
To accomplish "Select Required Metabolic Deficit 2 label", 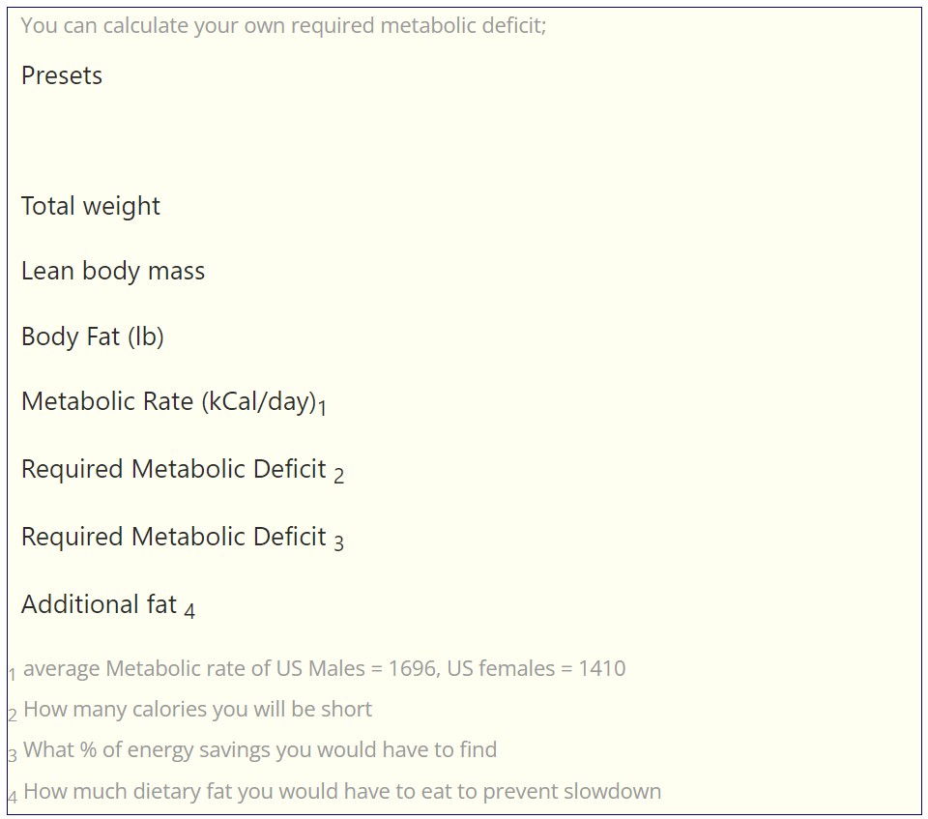I will click(x=183, y=470).
